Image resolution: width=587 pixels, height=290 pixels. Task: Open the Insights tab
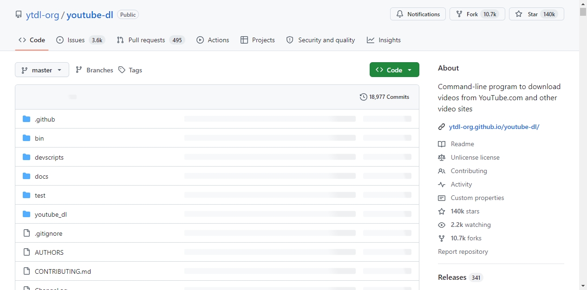coord(384,40)
